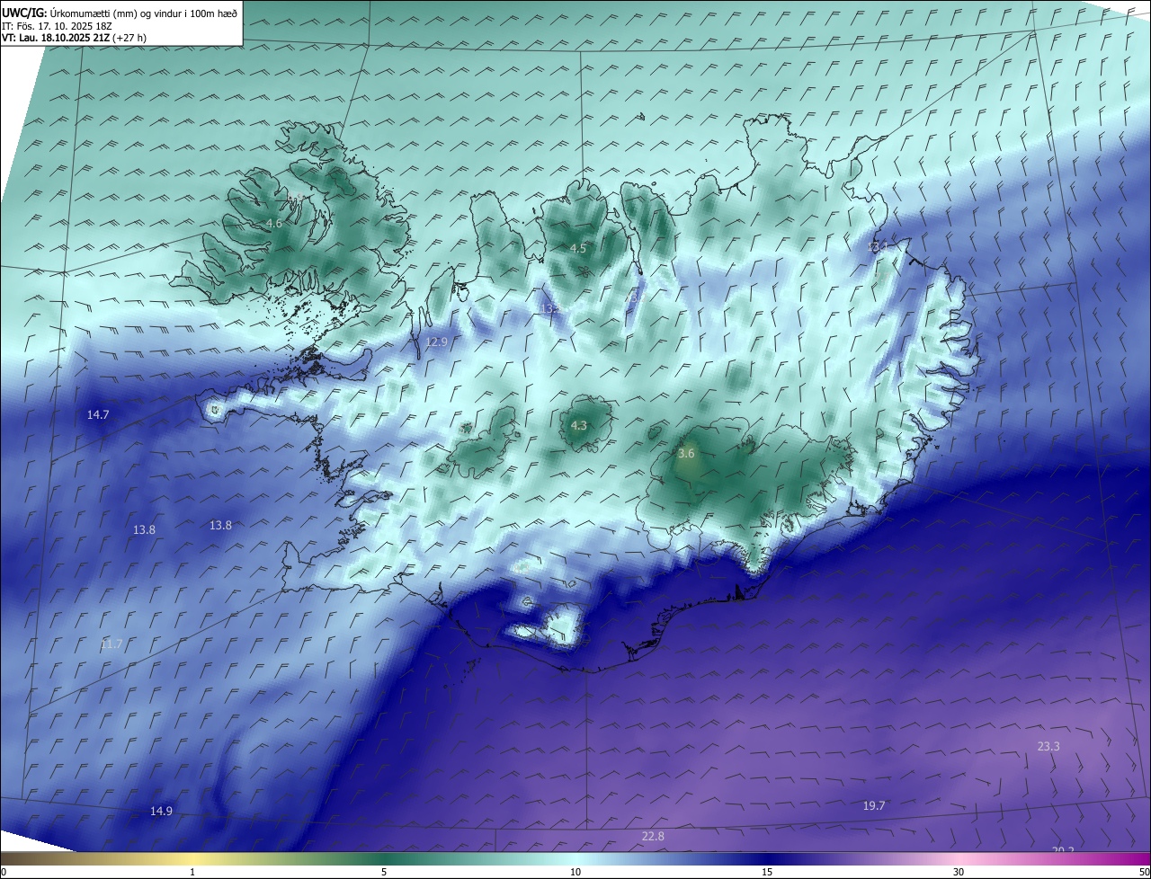Click the 3.6 value on Vatnajökull glacier
The width and height of the screenshot is (1151, 879).
(x=686, y=454)
